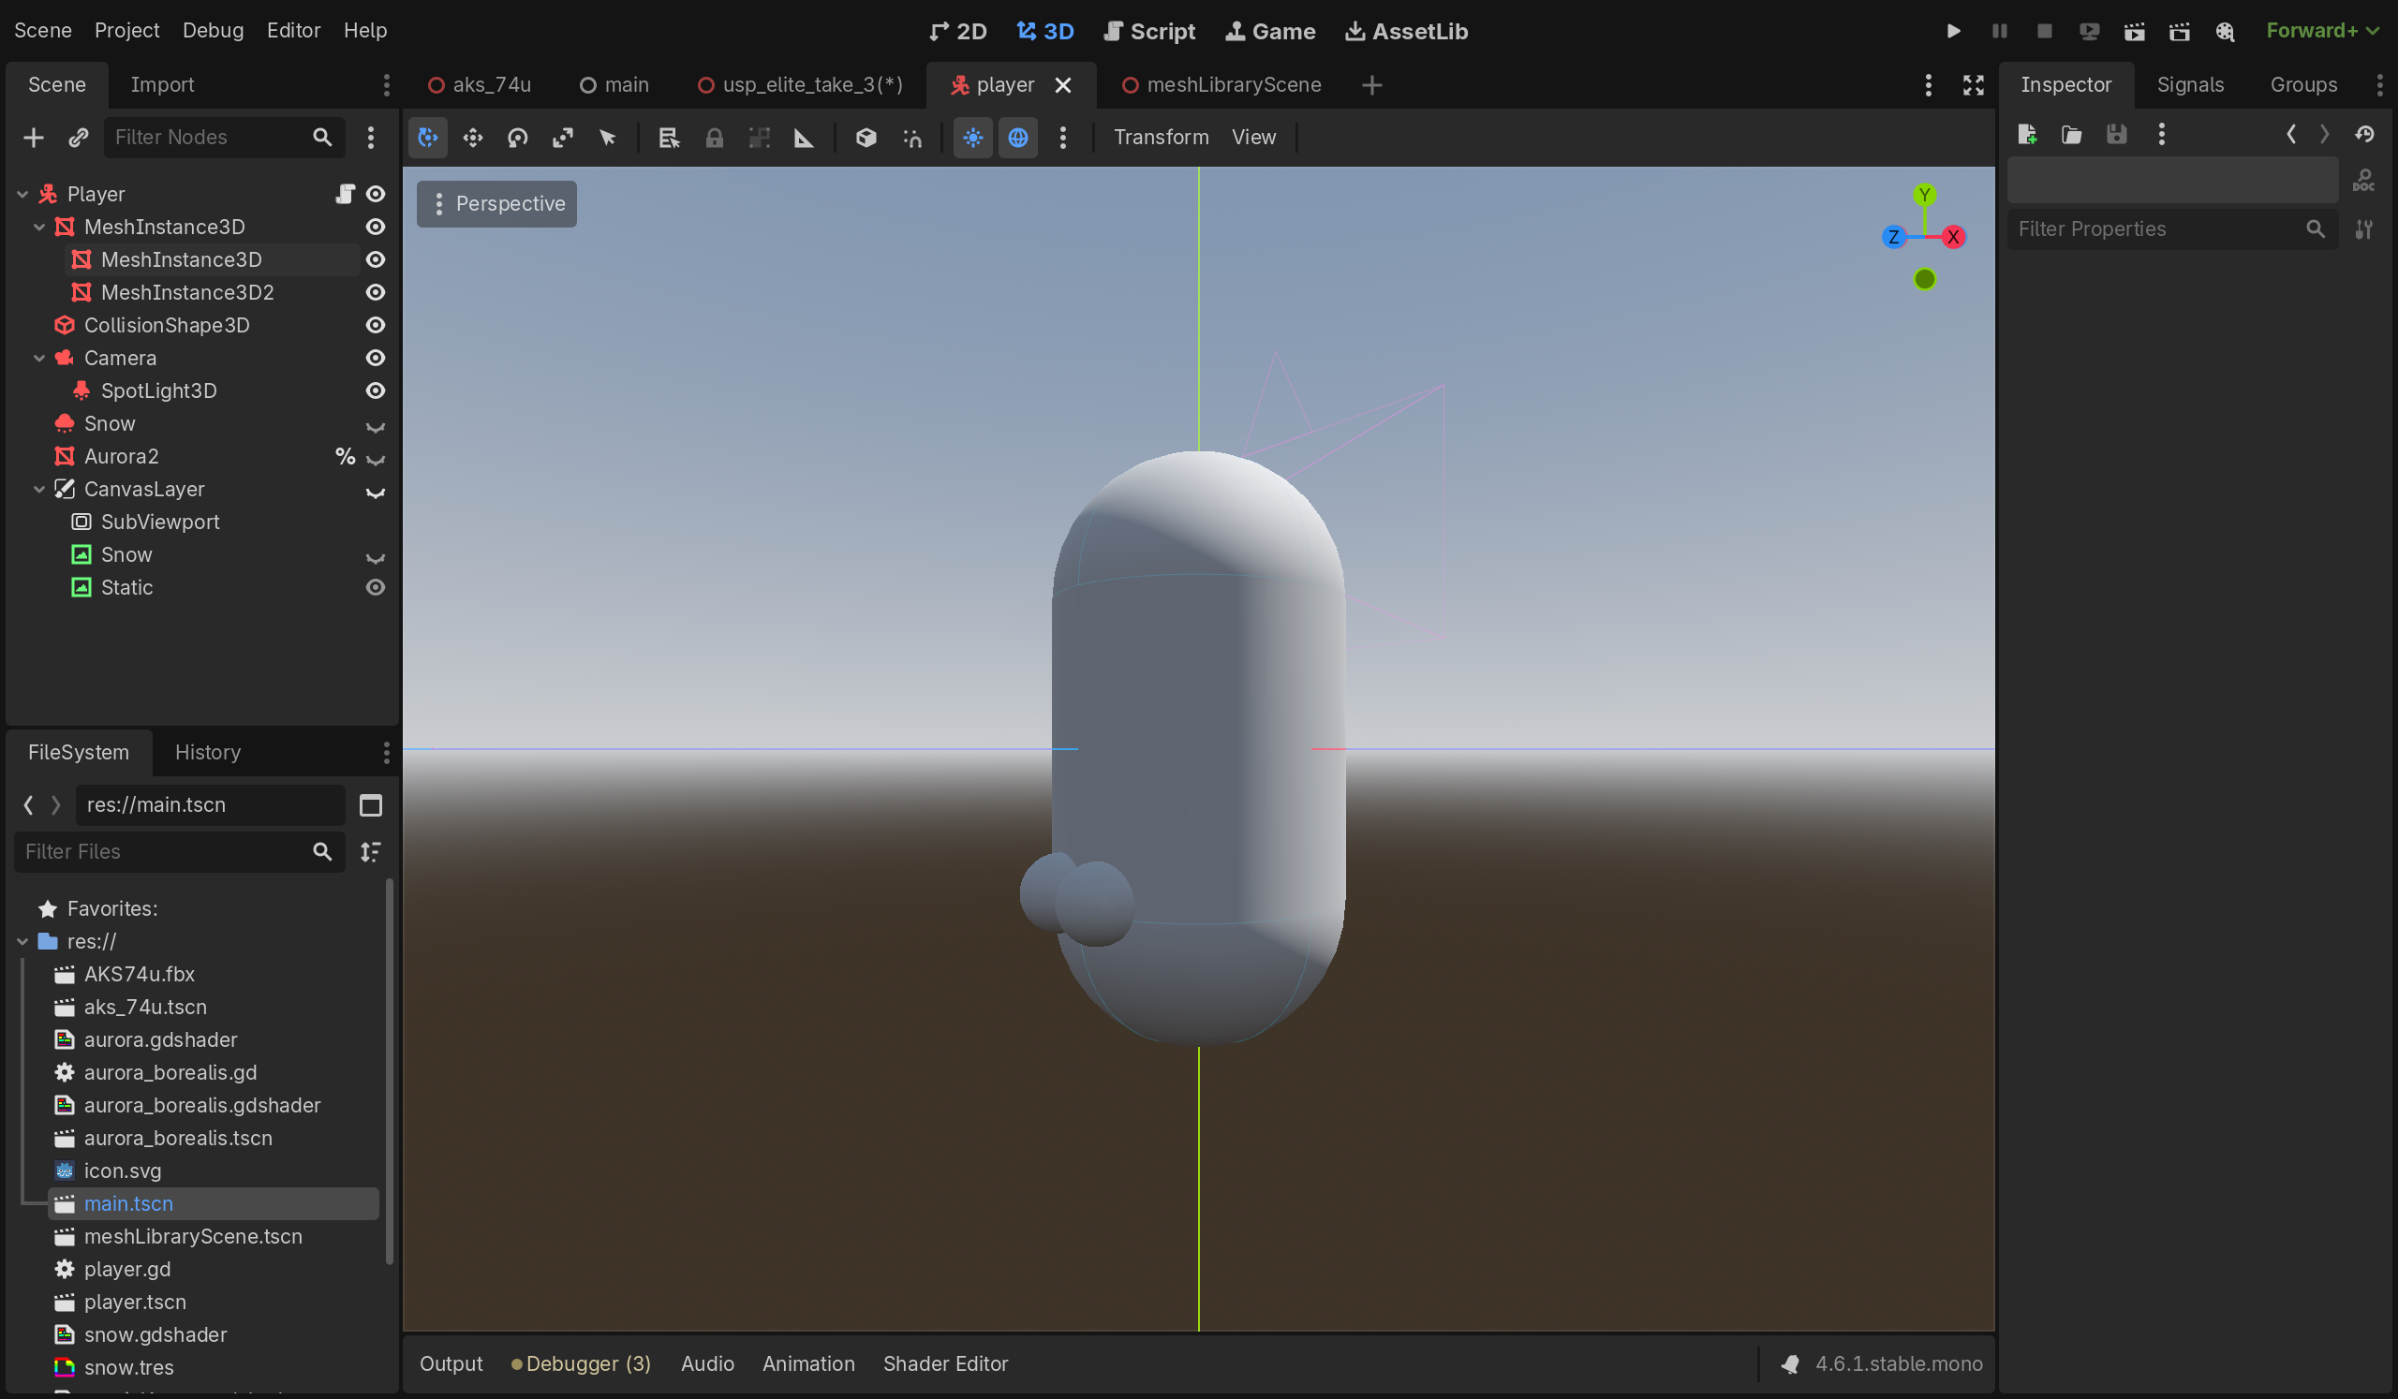Toggle sun preview in toolbar

point(972,138)
